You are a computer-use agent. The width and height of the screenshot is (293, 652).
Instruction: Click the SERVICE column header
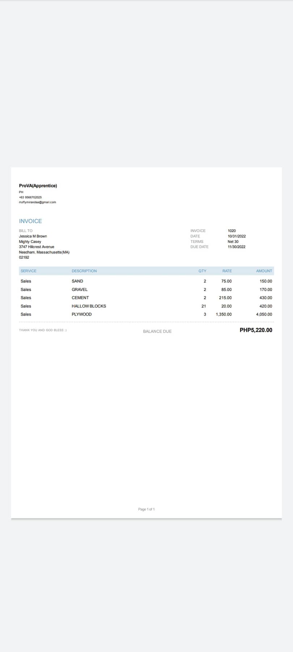click(29, 271)
